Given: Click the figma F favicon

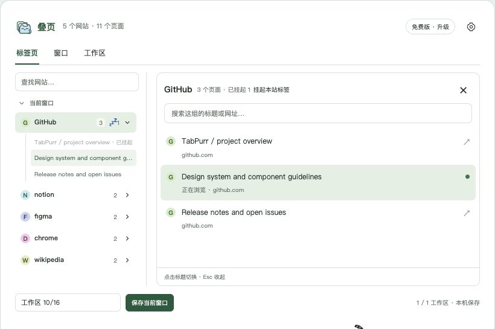Looking at the screenshot, I should point(25,217).
